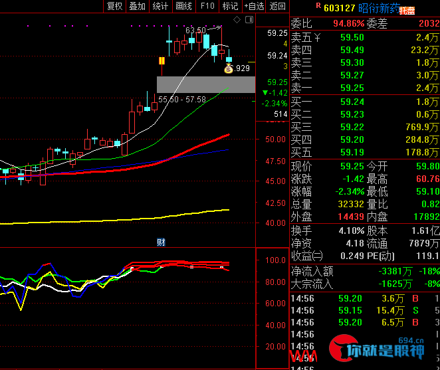
Task: Click 净流入额 value -3381万
Action: tap(395, 272)
